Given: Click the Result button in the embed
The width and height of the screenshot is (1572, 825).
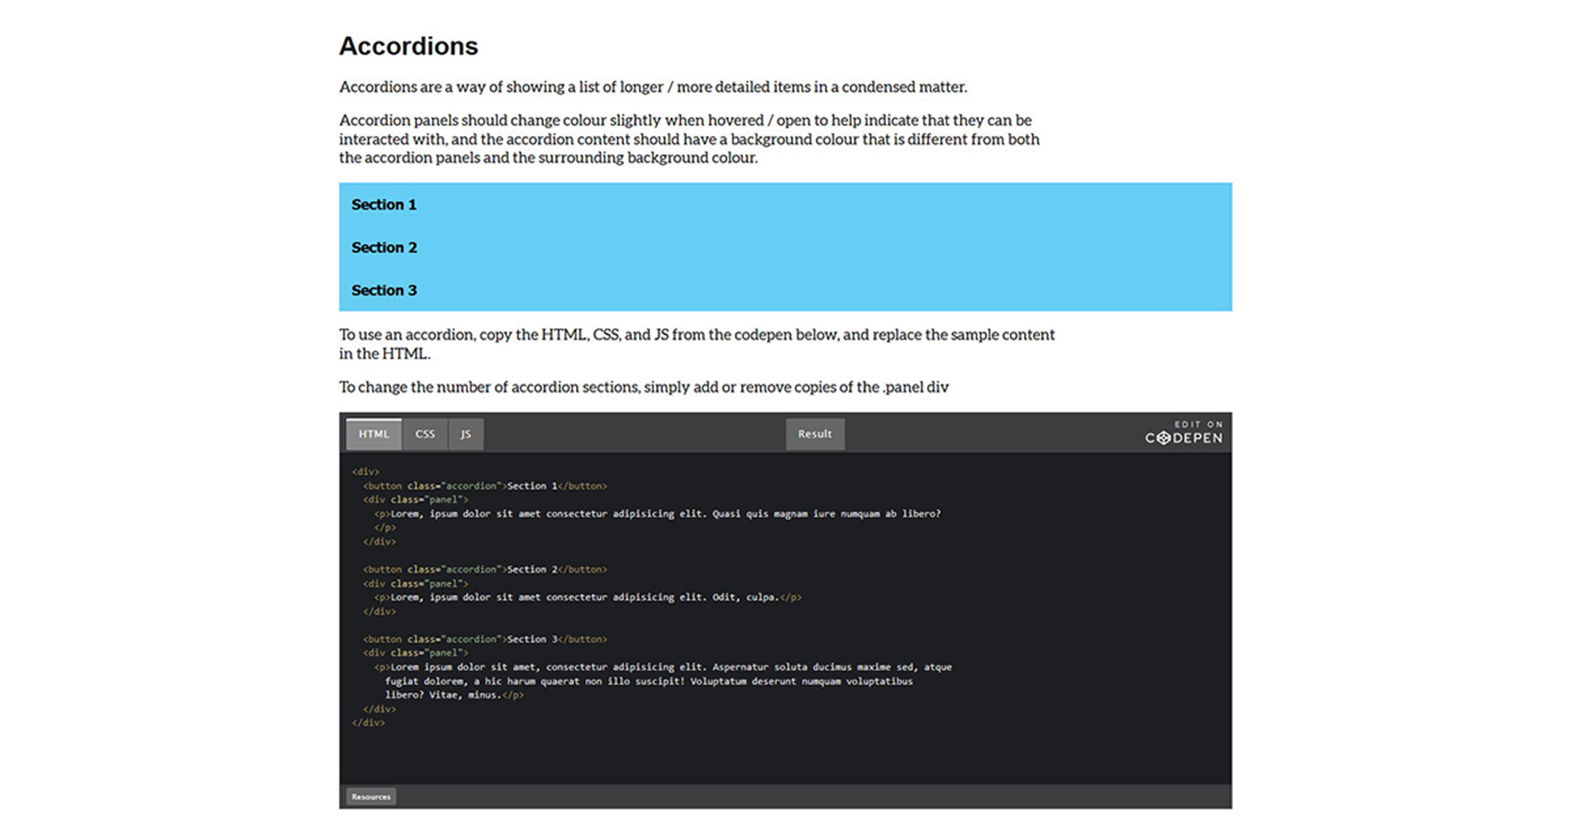Looking at the screenshot, I should (814, 434).
